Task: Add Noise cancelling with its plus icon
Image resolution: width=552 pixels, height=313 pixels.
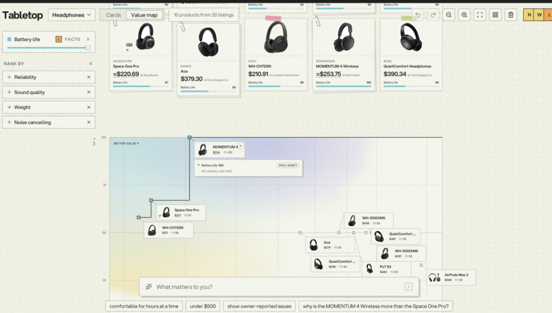Action: pyautogui.click(x=9, y=122)
